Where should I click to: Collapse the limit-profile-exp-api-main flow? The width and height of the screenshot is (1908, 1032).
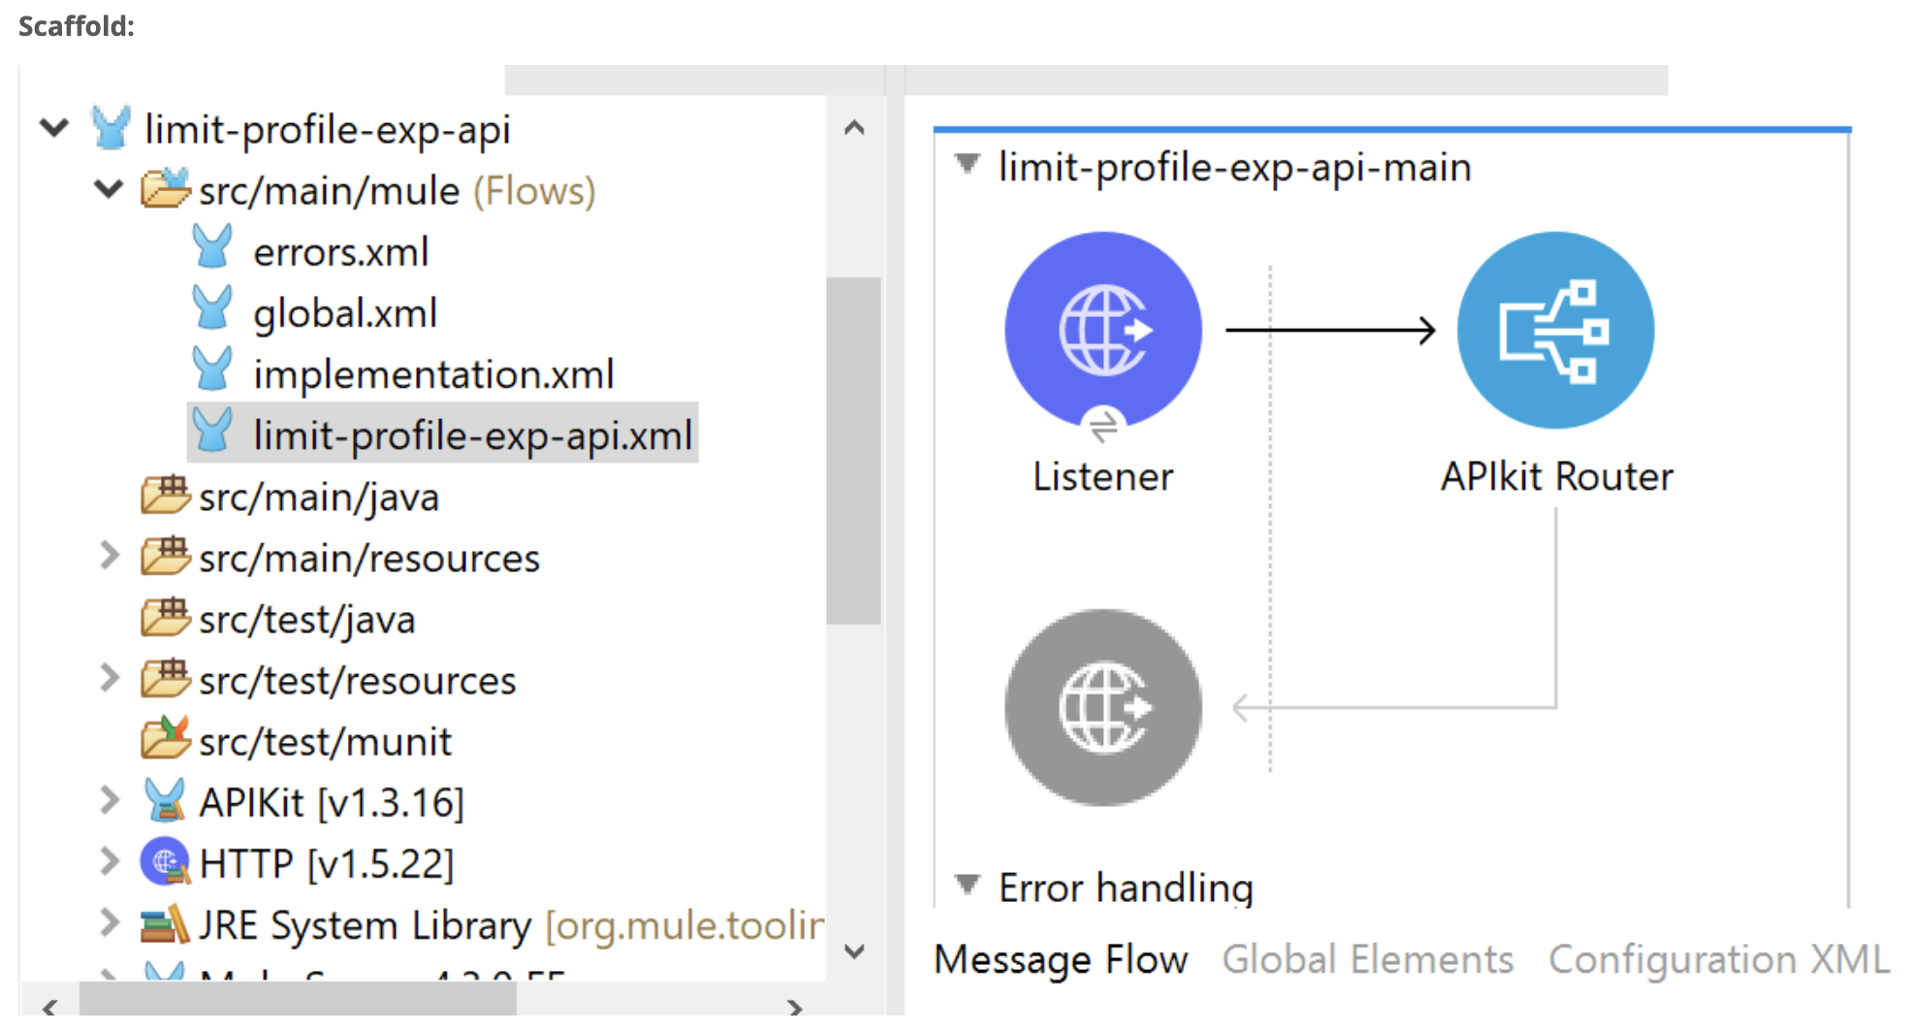tap(967, 164)
